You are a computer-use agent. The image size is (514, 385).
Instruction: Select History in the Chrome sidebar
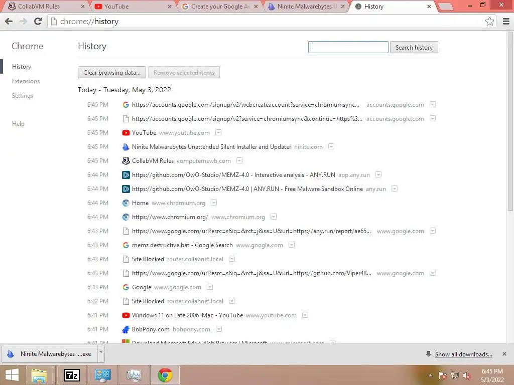tap(22, 67)
